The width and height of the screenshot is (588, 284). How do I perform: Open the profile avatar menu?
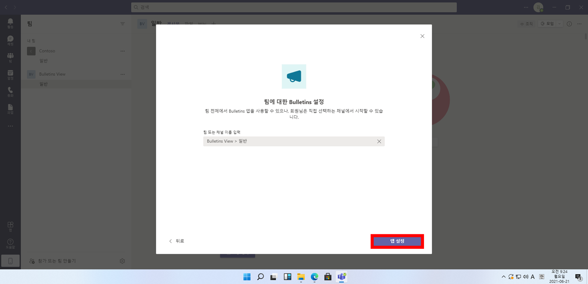[x=539, y=7]
